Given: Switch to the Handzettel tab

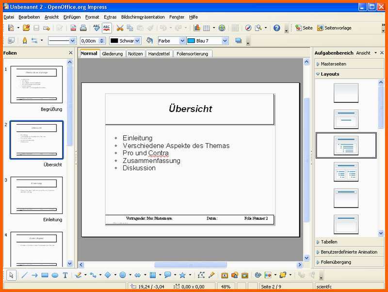Looking at the screenshot, I should 159,54.
